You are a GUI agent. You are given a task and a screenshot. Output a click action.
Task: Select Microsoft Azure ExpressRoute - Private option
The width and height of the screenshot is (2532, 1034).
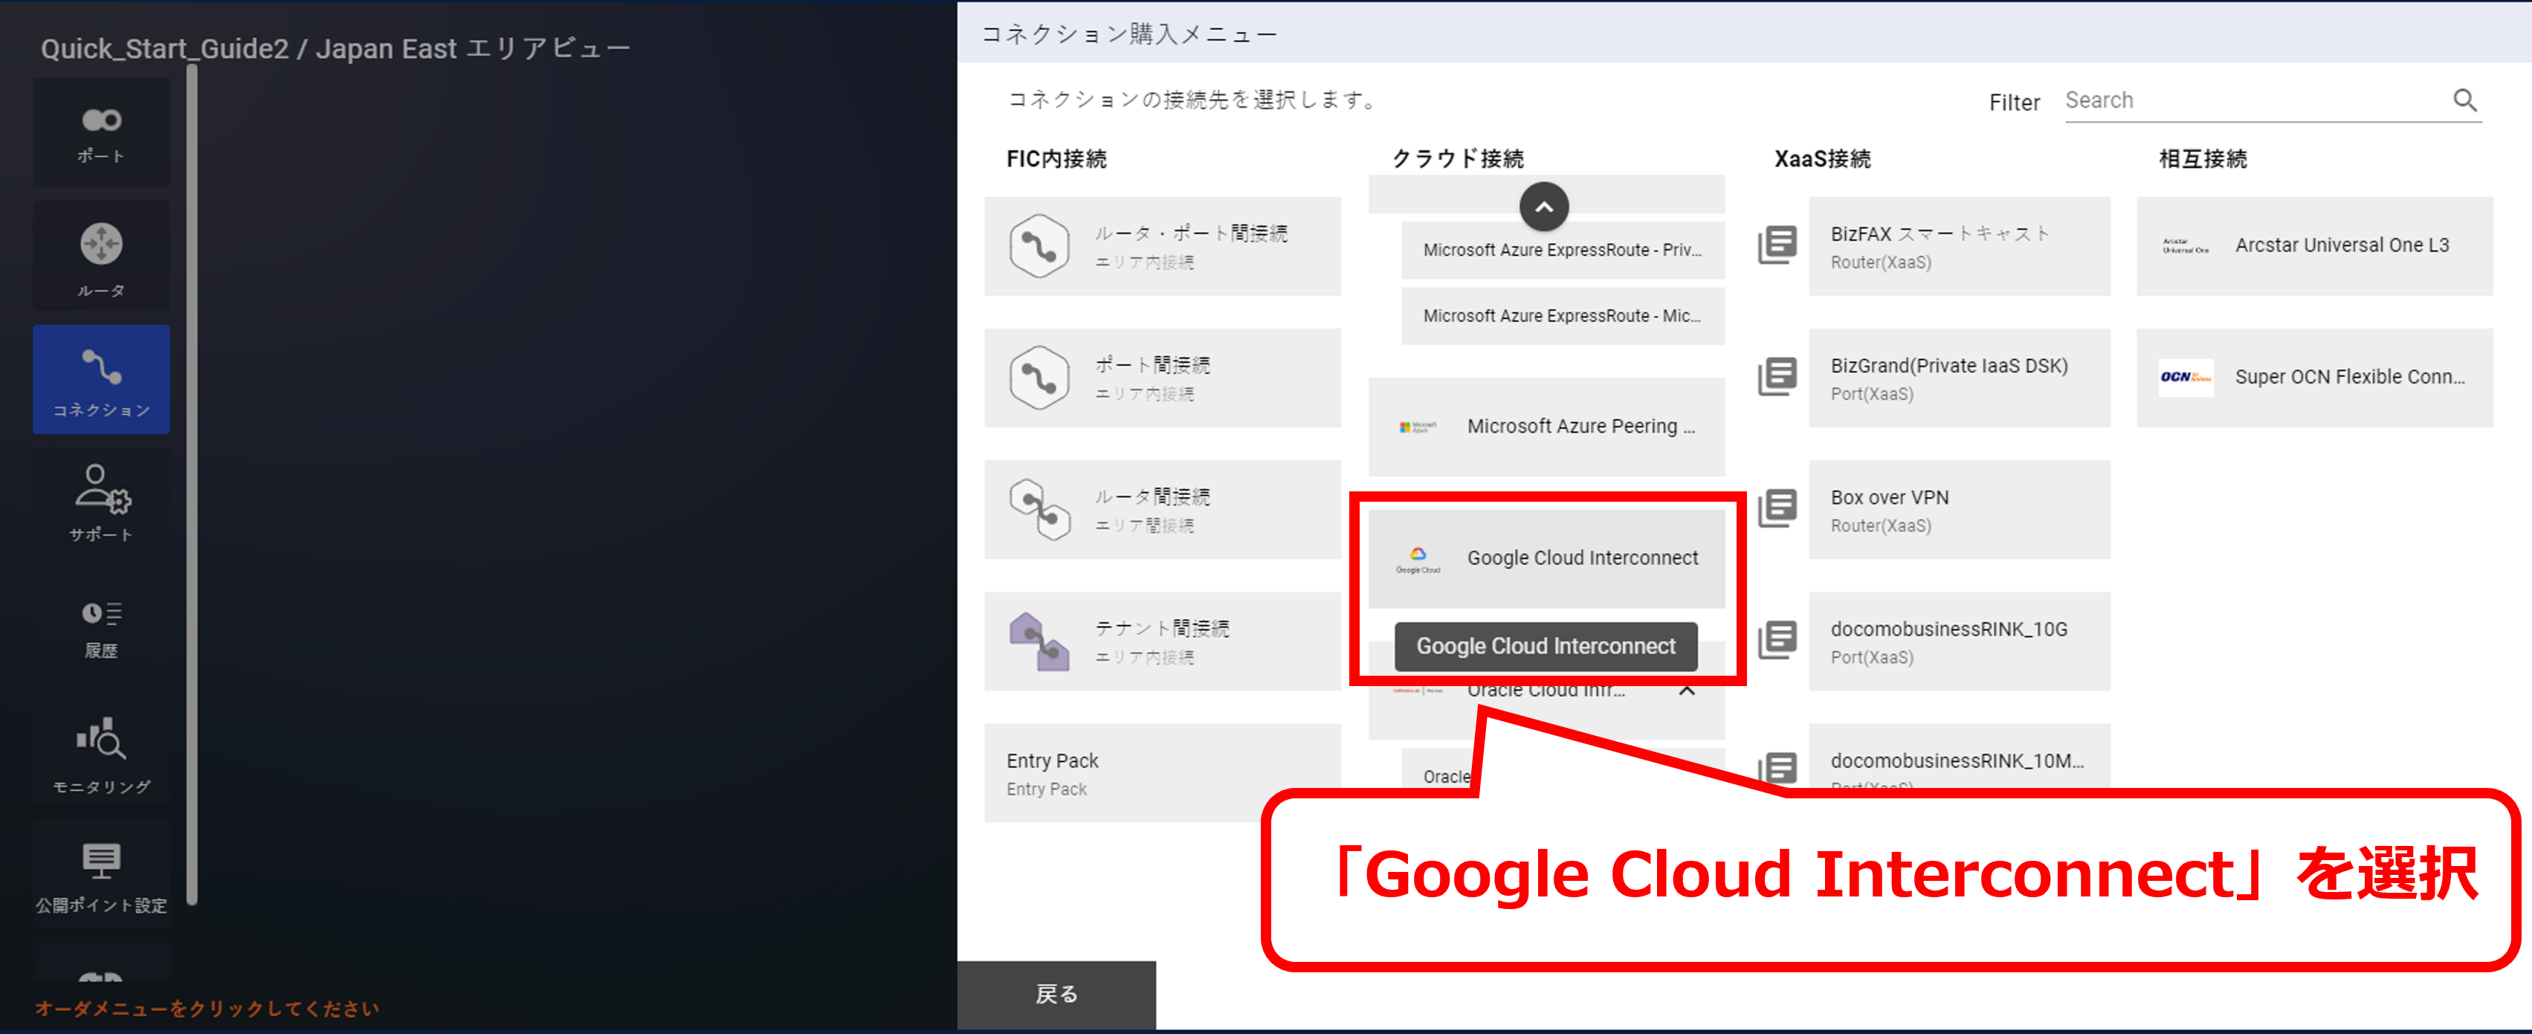1562,250
